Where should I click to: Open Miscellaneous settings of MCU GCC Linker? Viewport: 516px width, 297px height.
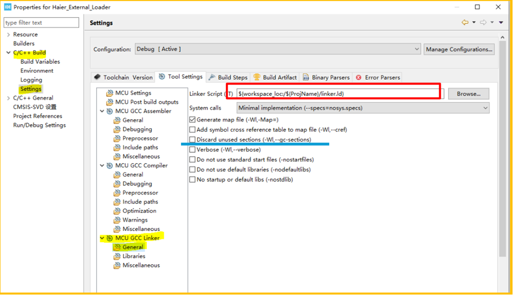141,265
